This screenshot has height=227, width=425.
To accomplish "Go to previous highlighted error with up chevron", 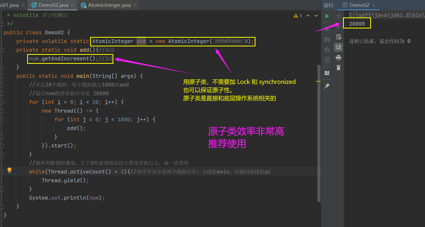I will tap(308, 16).
